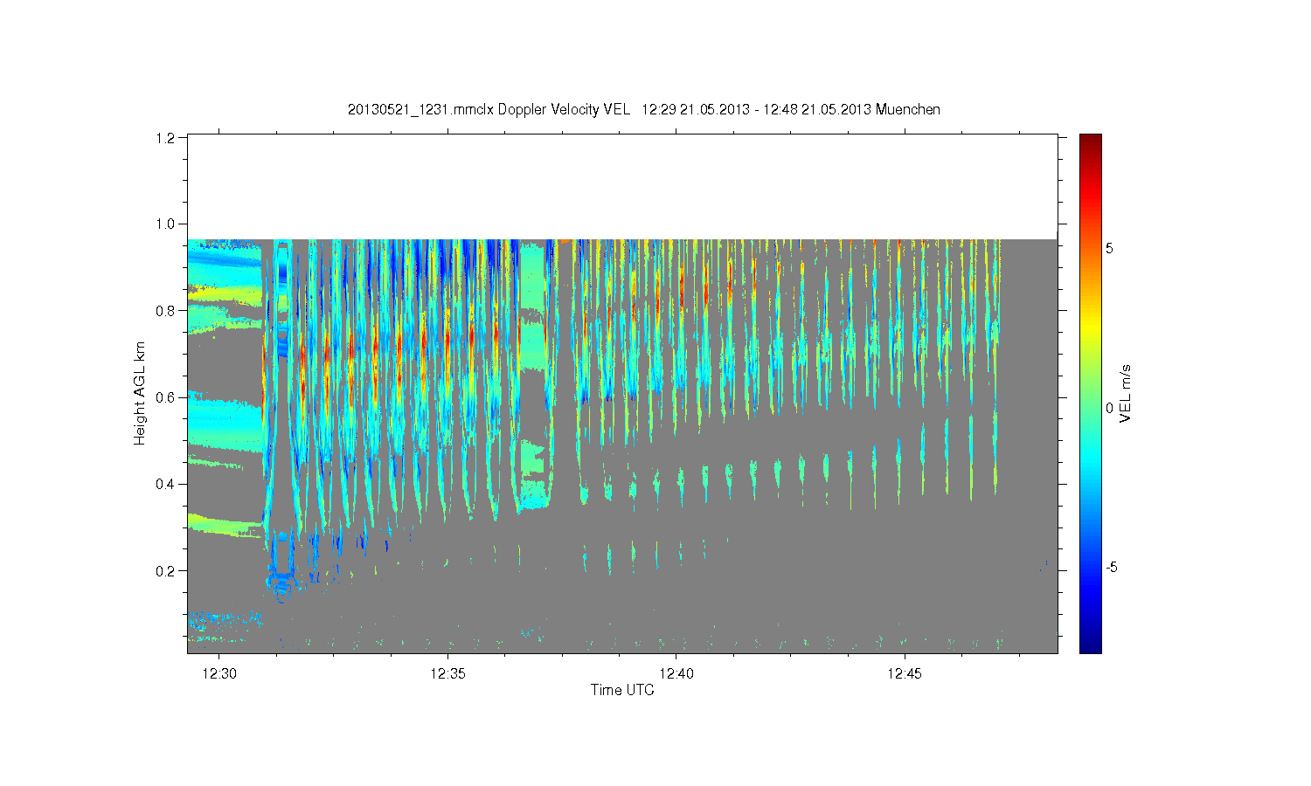Click the 1.0 height tick label
The image size is (1311, 786).
(x=166, y=224)
